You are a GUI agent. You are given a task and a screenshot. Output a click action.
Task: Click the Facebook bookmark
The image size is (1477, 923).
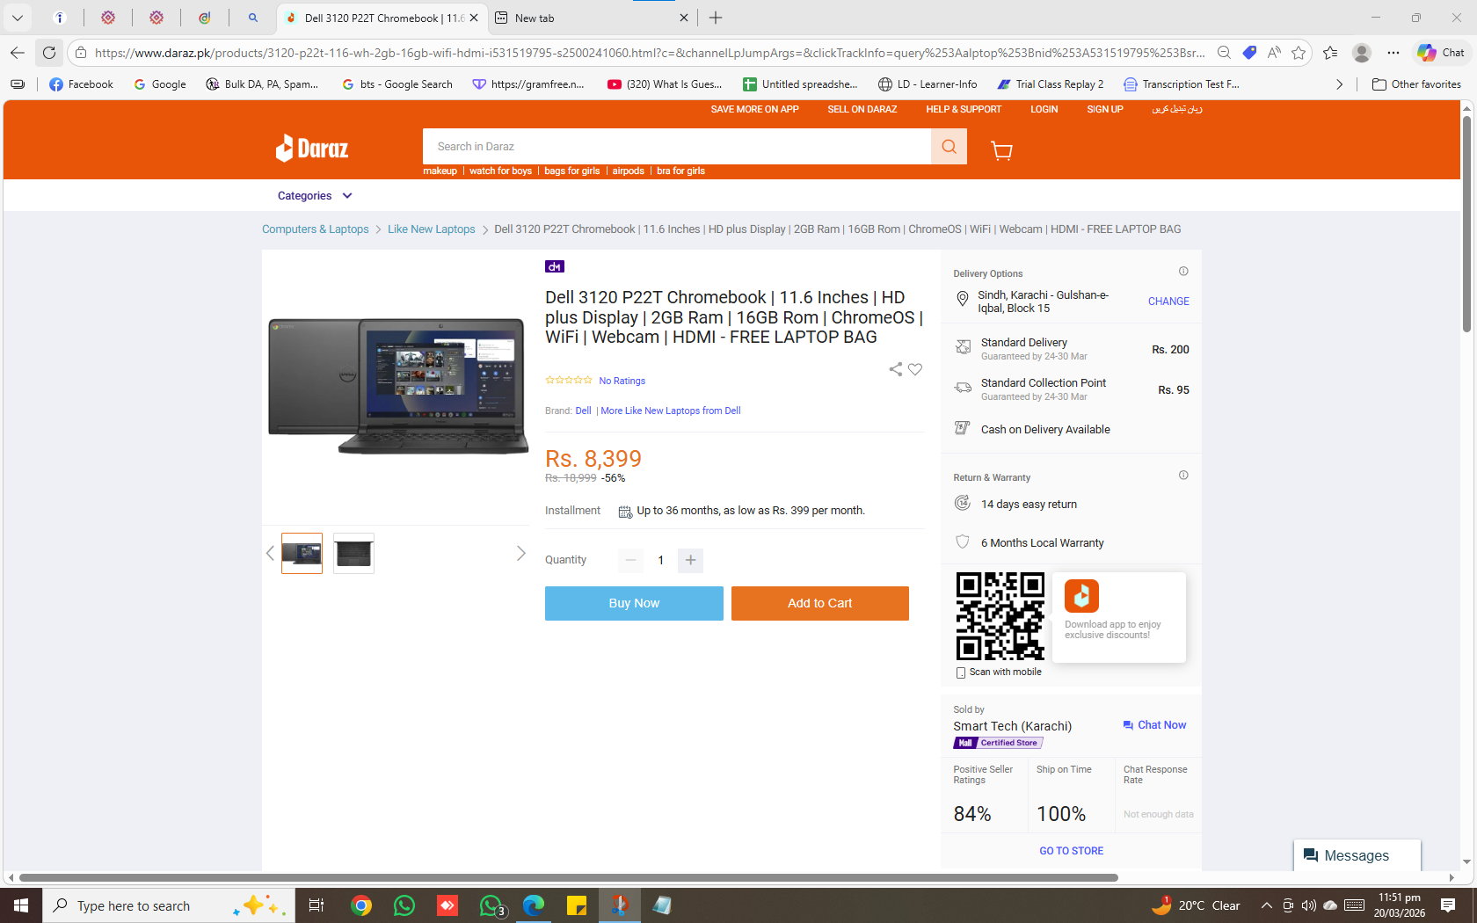point(81,84)
